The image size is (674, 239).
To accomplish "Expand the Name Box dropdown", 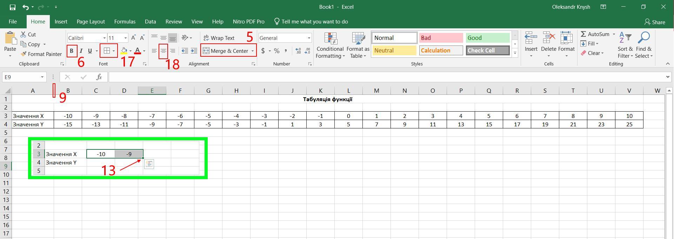I will 42,77.
